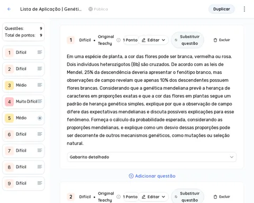
Task: Click the refresh icon in question 2 Substituir button
Action: point(176,197)
